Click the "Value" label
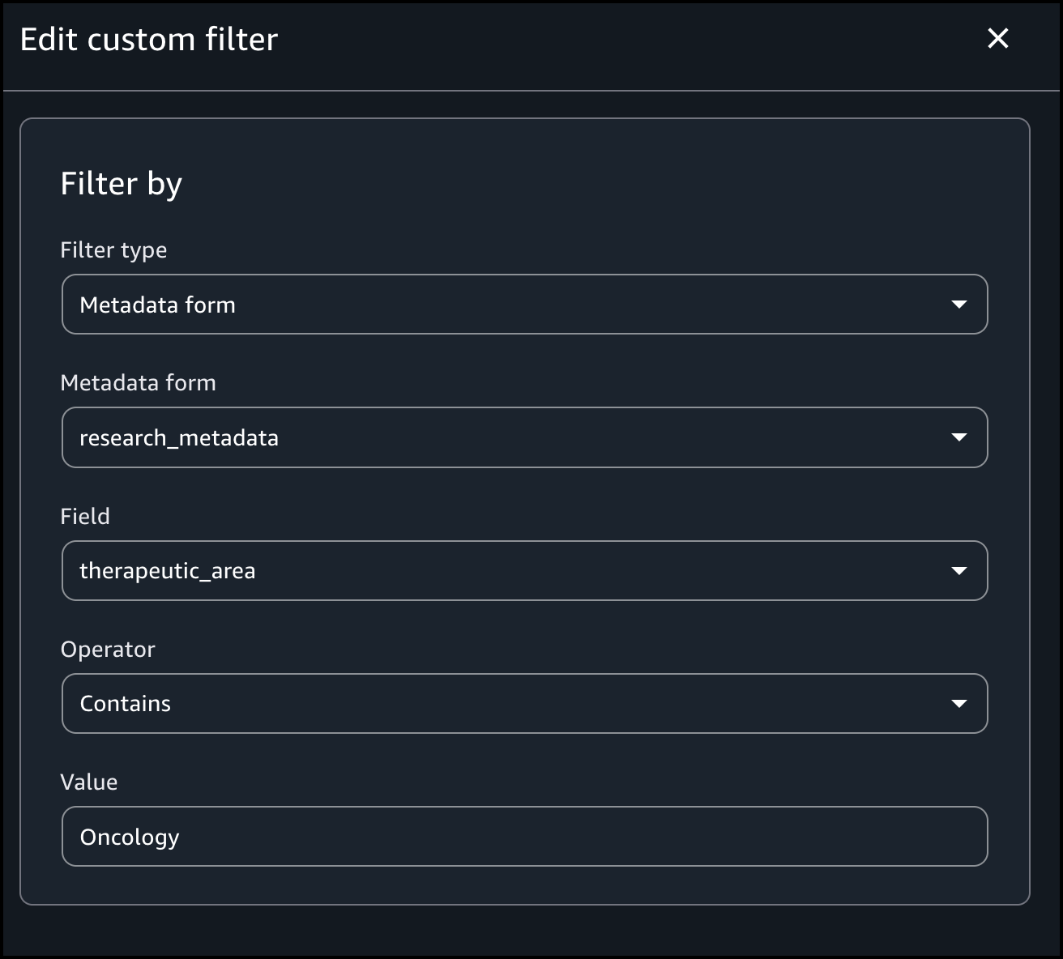Image resolution: width=1063 pixels, height=959 pixels. pyautogui.click(x=89, y=782)
